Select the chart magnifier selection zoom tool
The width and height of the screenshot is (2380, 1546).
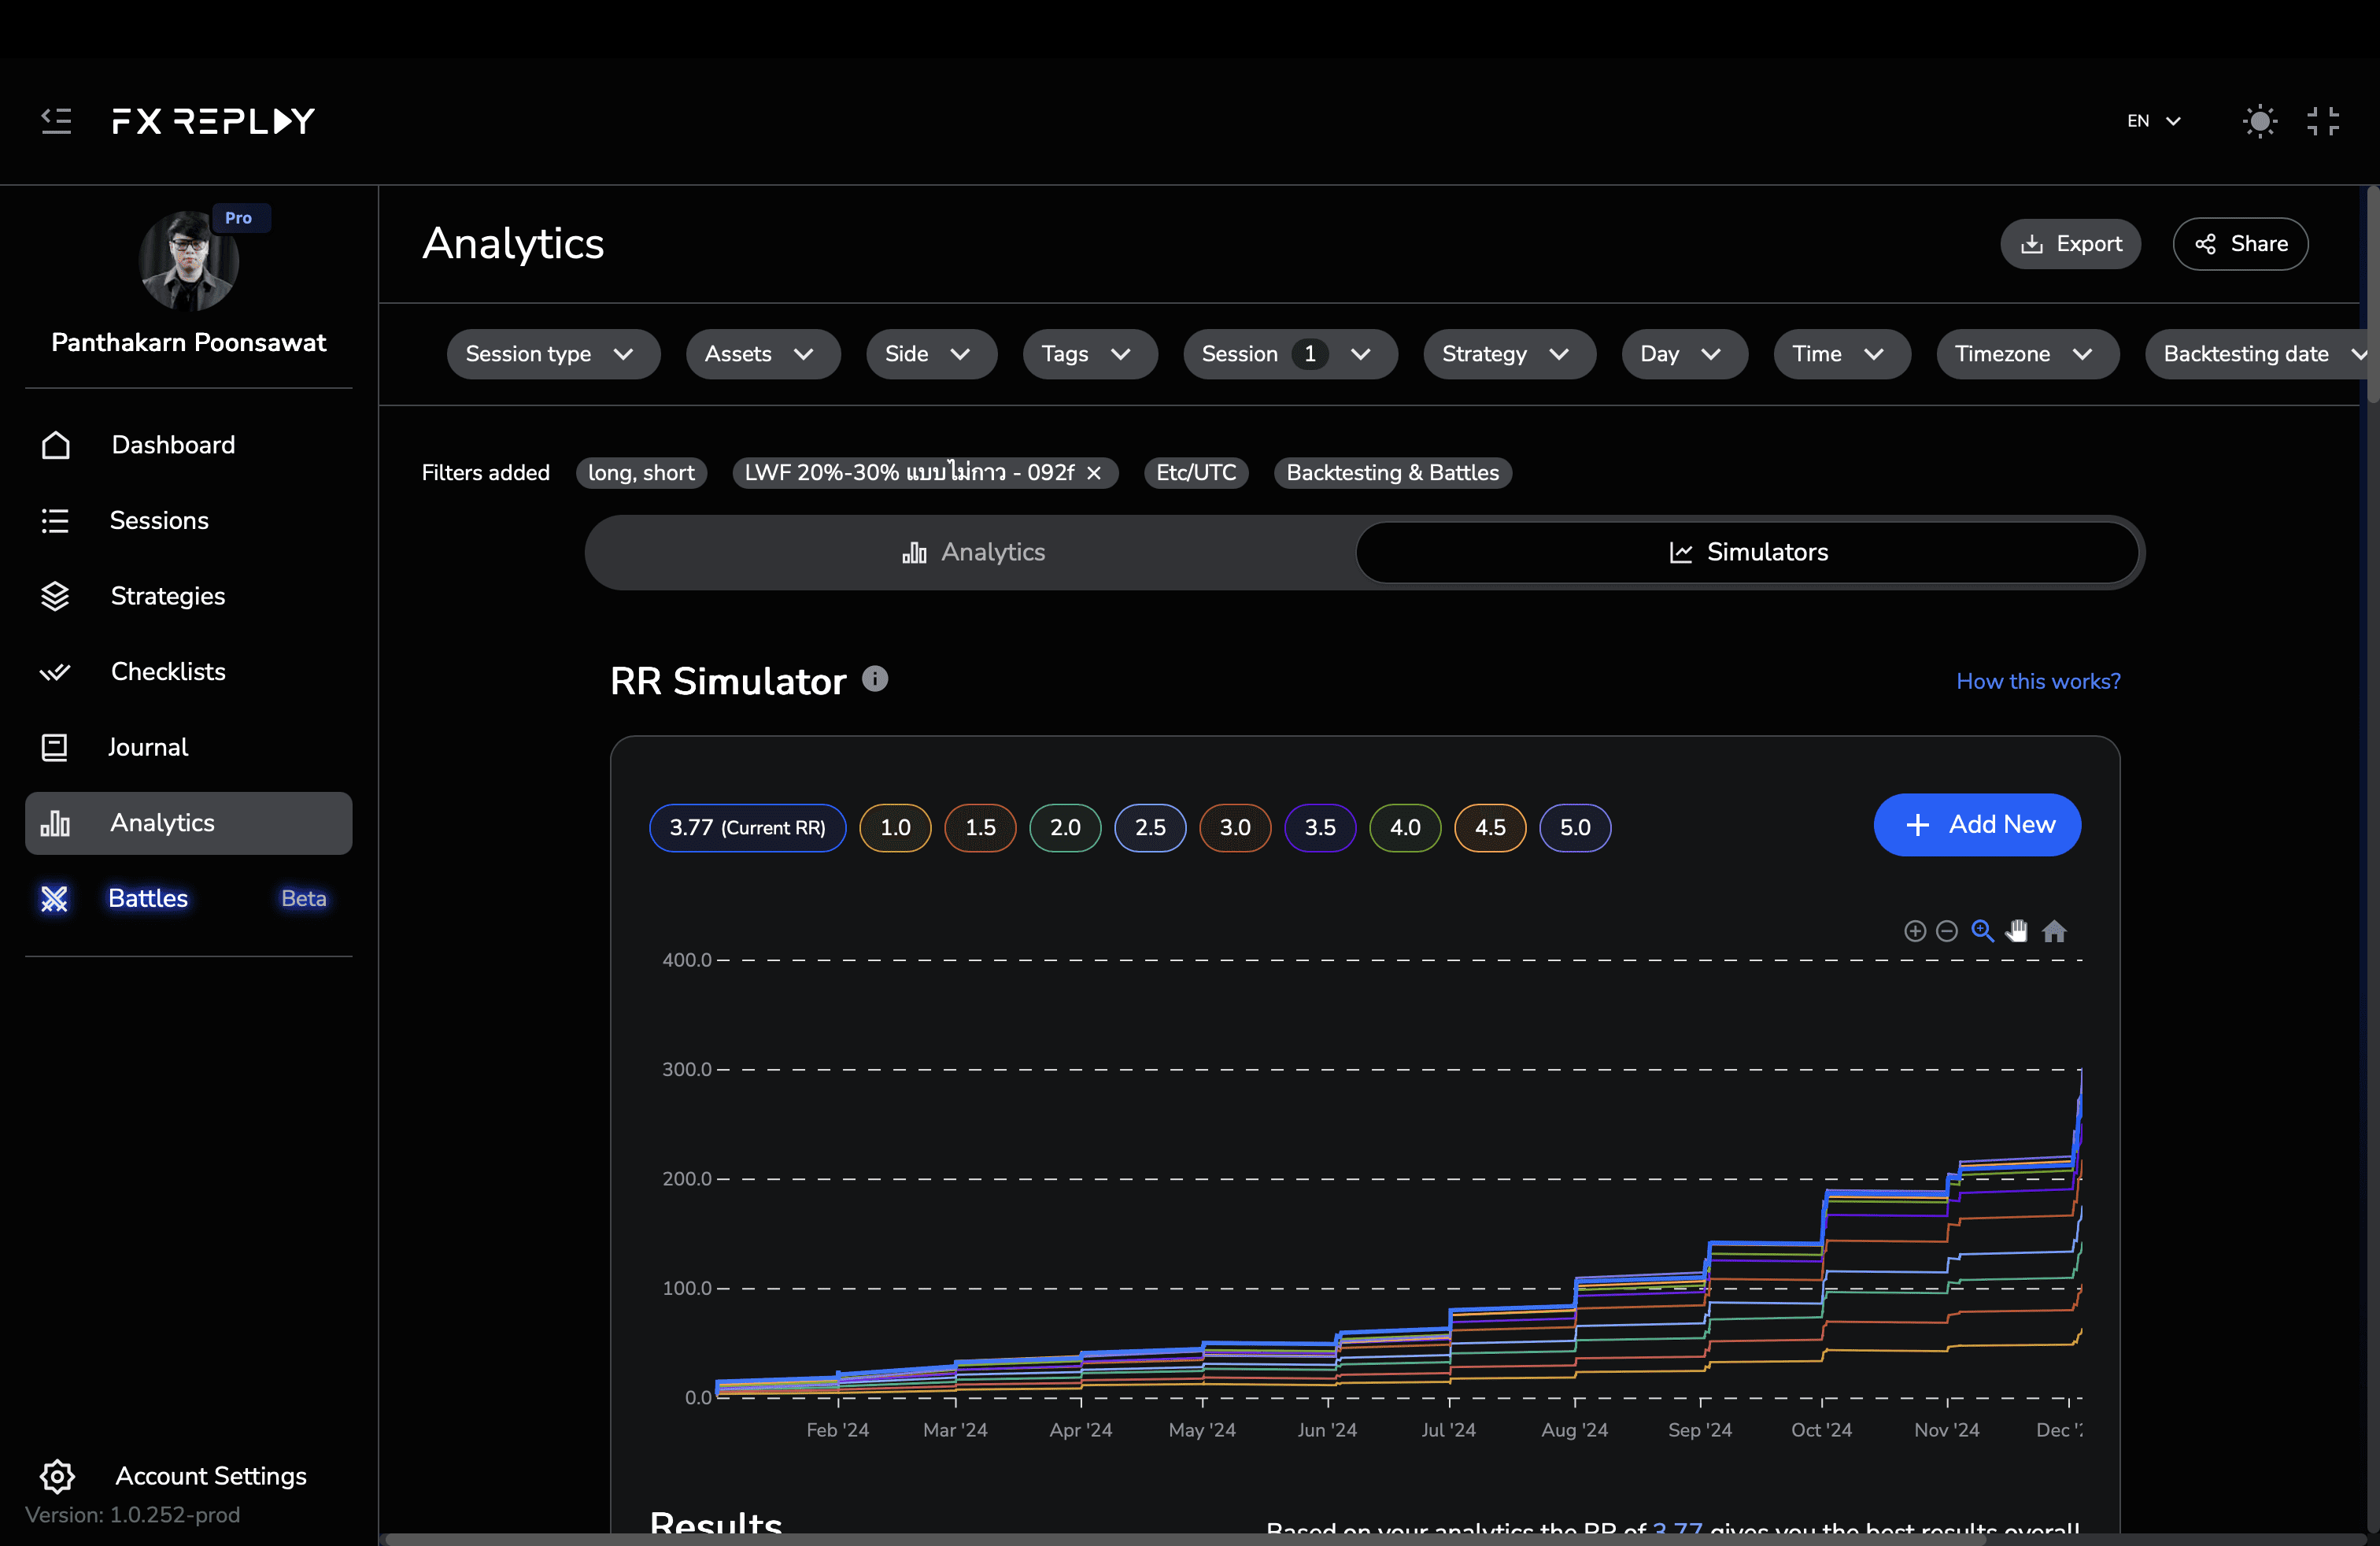coord(1982,931)
